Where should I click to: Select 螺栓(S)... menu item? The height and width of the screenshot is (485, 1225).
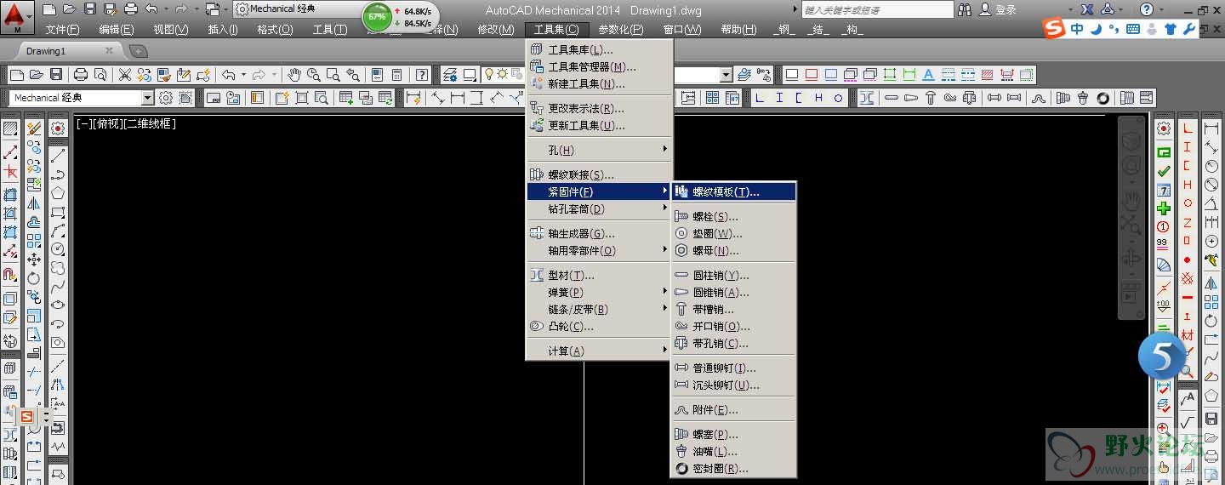pos(734,216)
